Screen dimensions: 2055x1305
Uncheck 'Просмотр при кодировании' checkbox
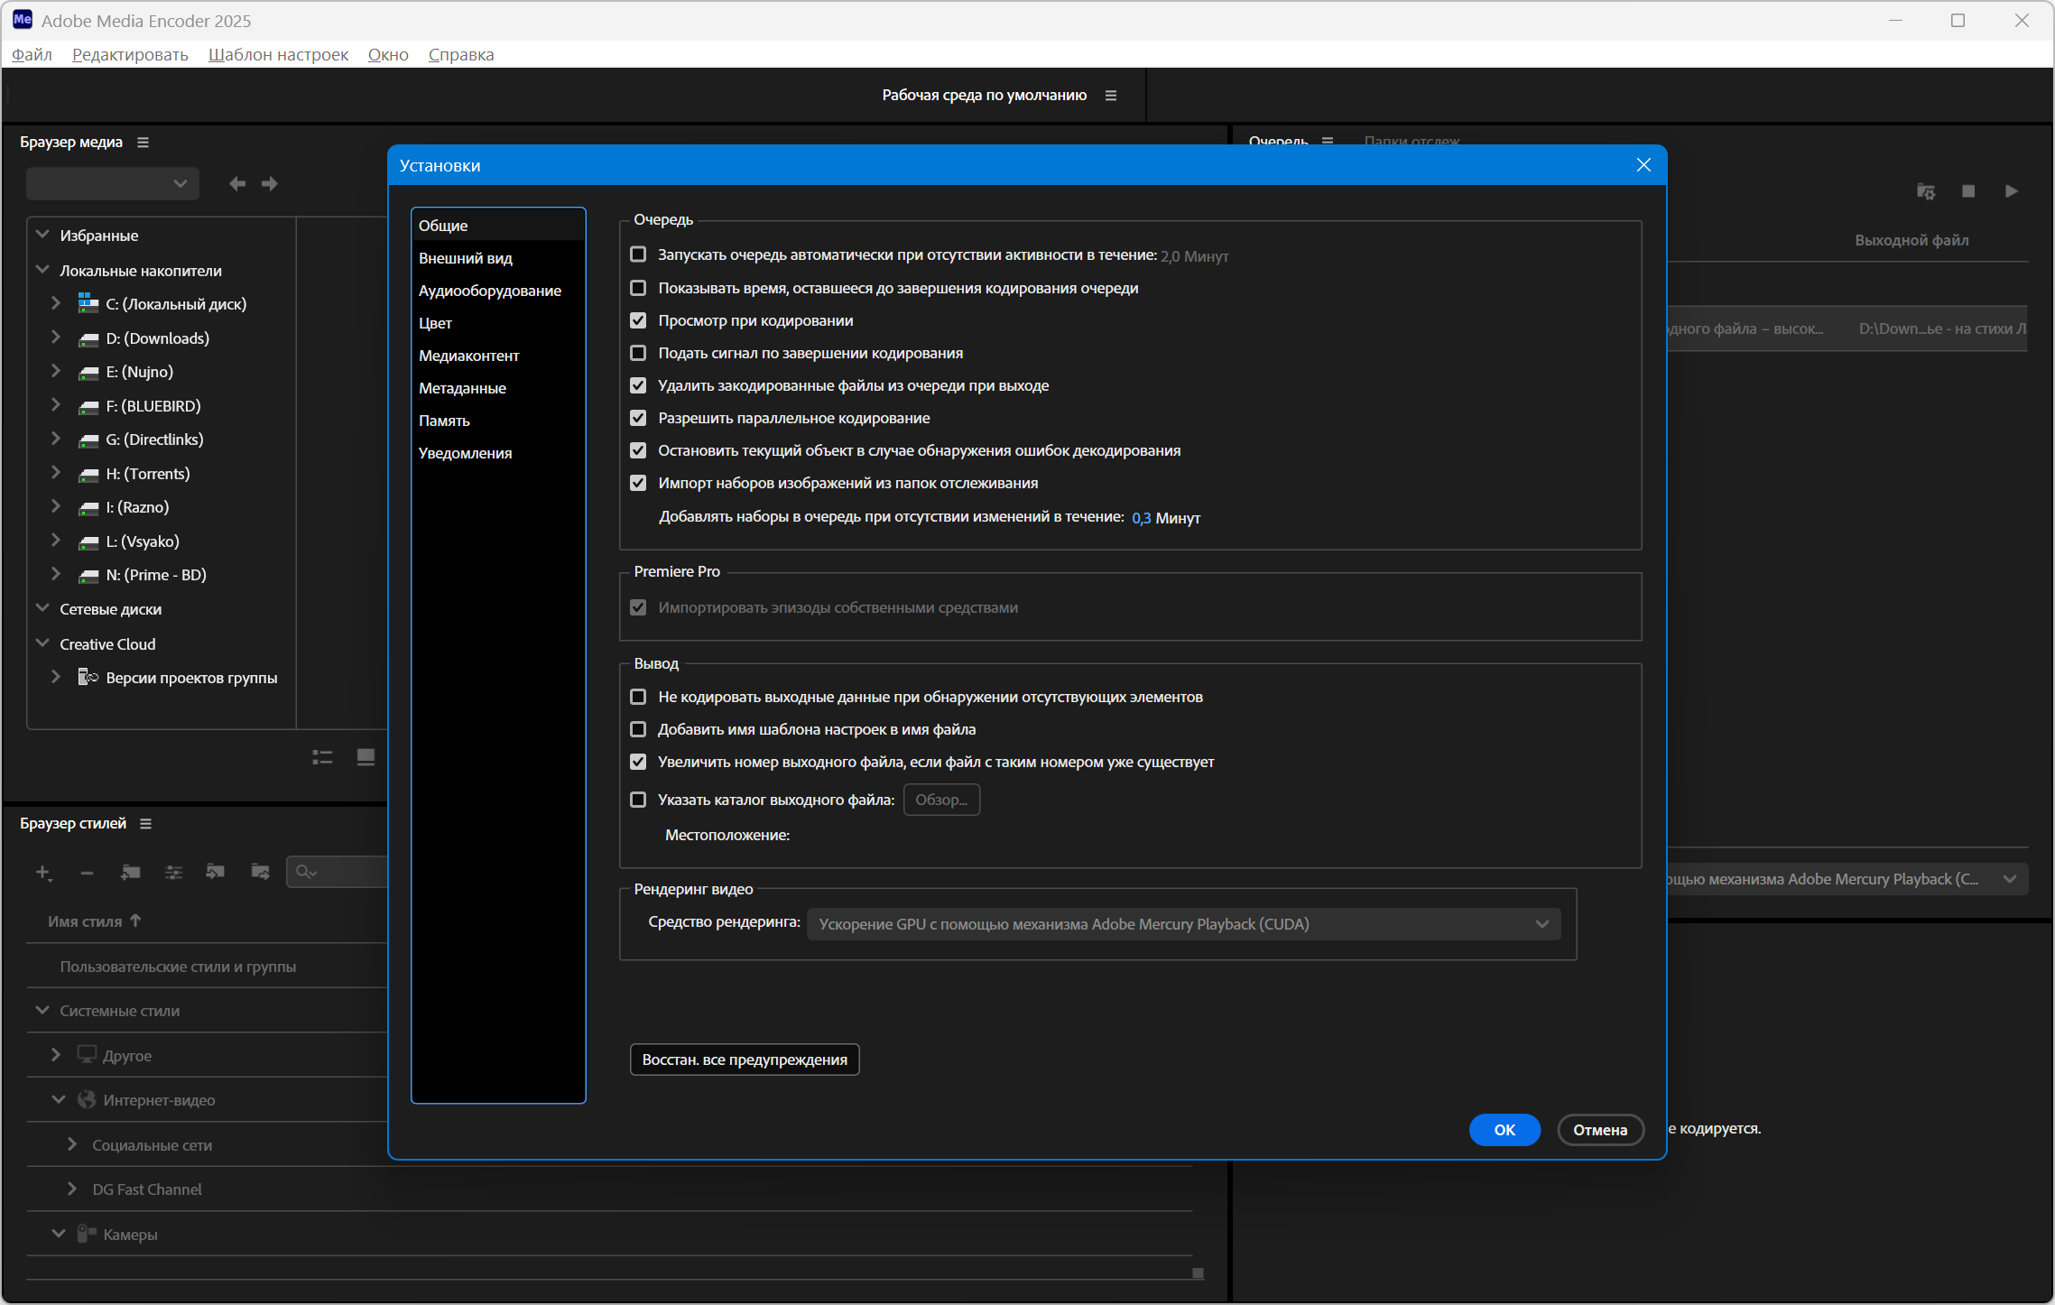coord(638,320)
